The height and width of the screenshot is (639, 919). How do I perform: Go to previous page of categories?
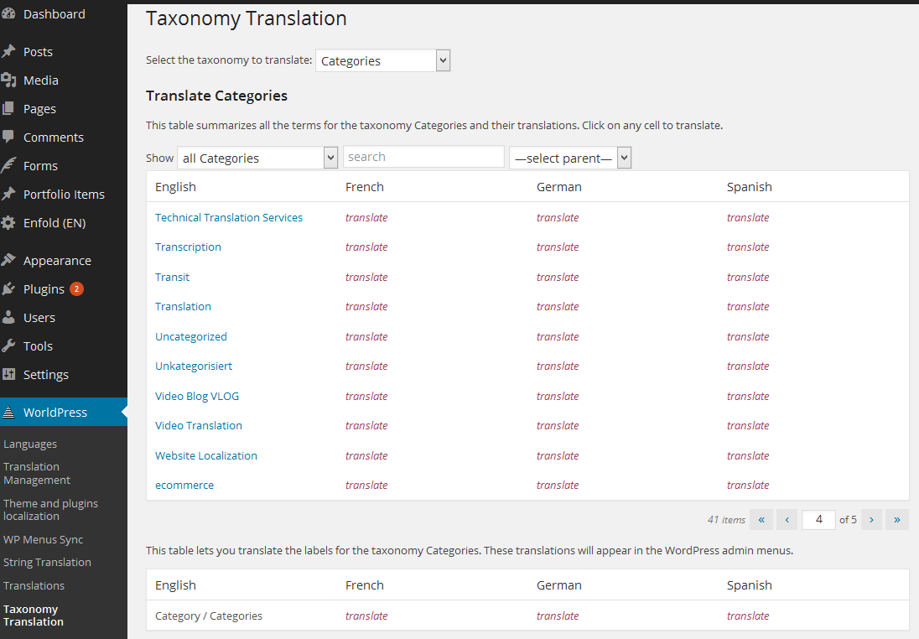coord(787,519)
